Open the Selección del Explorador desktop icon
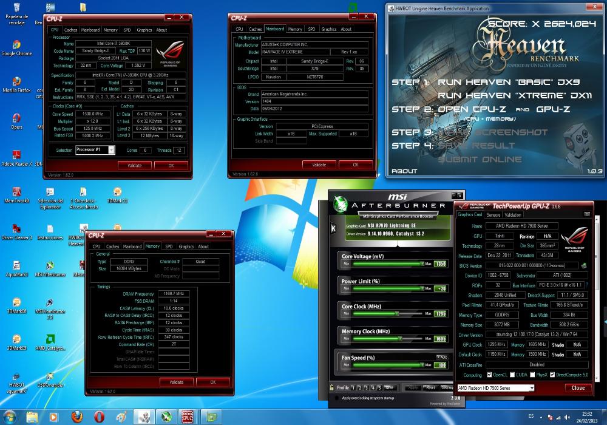607x425 pixels. pos(50,198)
